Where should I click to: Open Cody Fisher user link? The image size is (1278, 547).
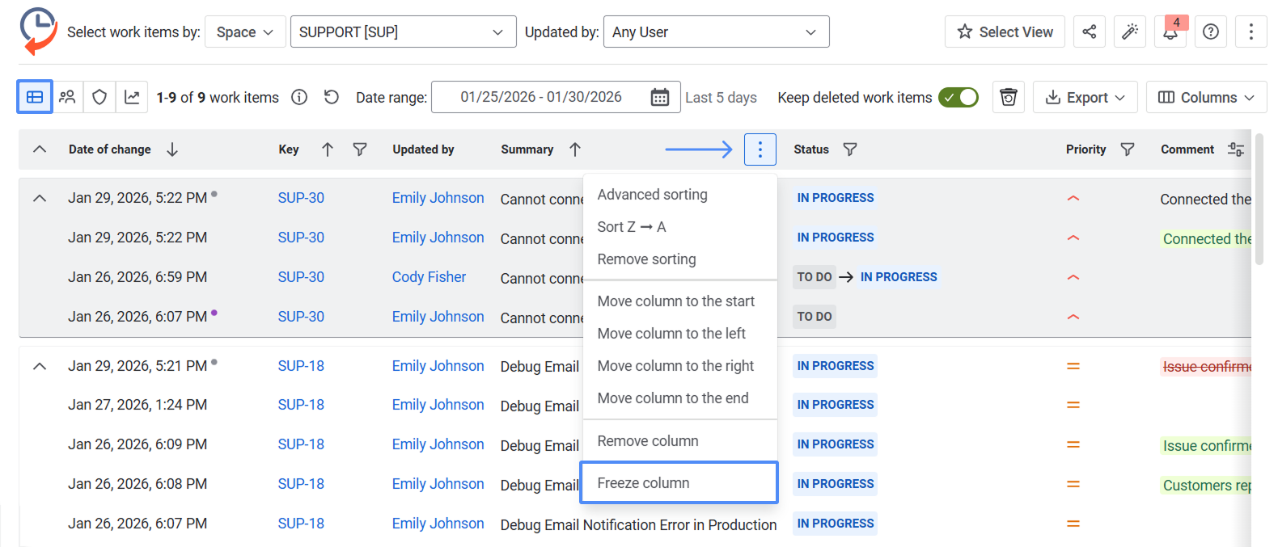coord(429,277)
